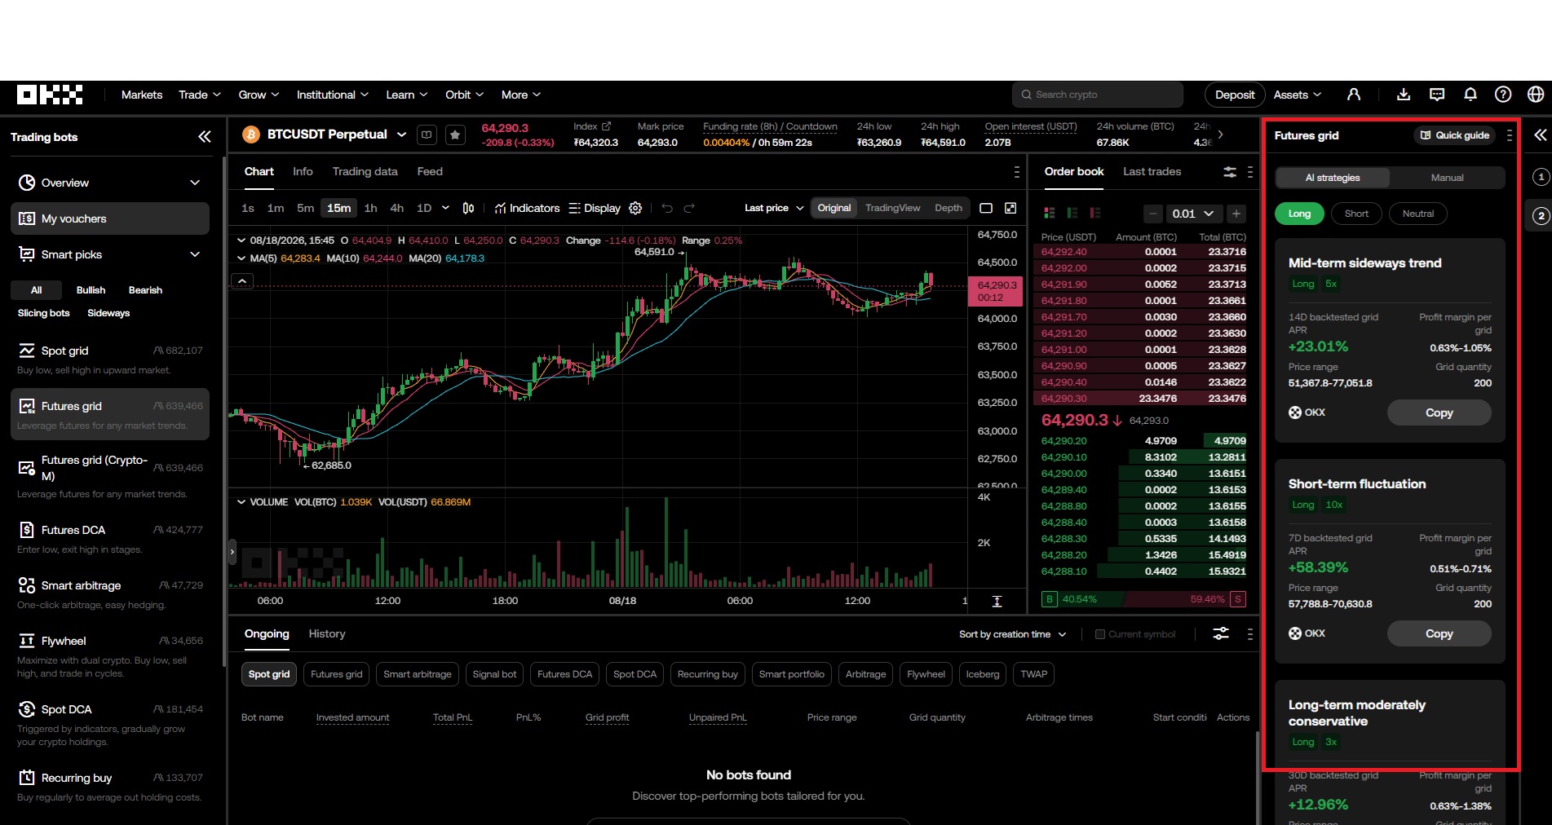Expand the Overview section
The height and width of the screenshot is (825, 1552).
(x=110, y=183)
